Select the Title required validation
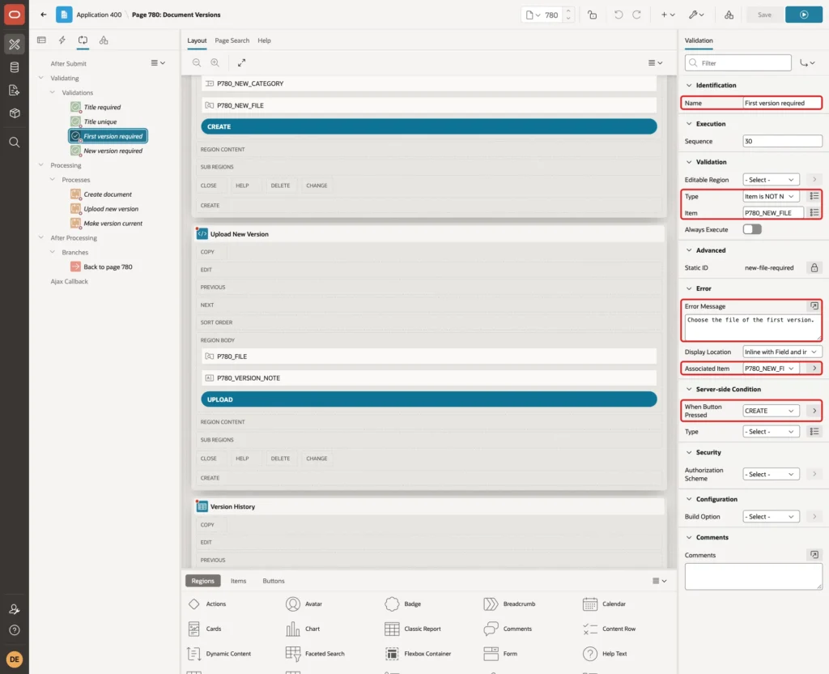 point(96,107)
